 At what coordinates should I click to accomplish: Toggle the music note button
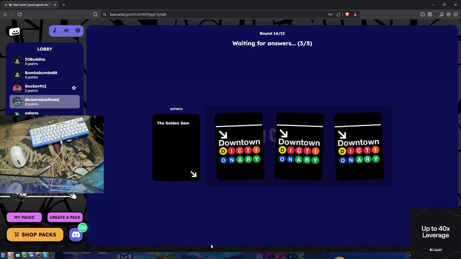(x=55, y=31)
